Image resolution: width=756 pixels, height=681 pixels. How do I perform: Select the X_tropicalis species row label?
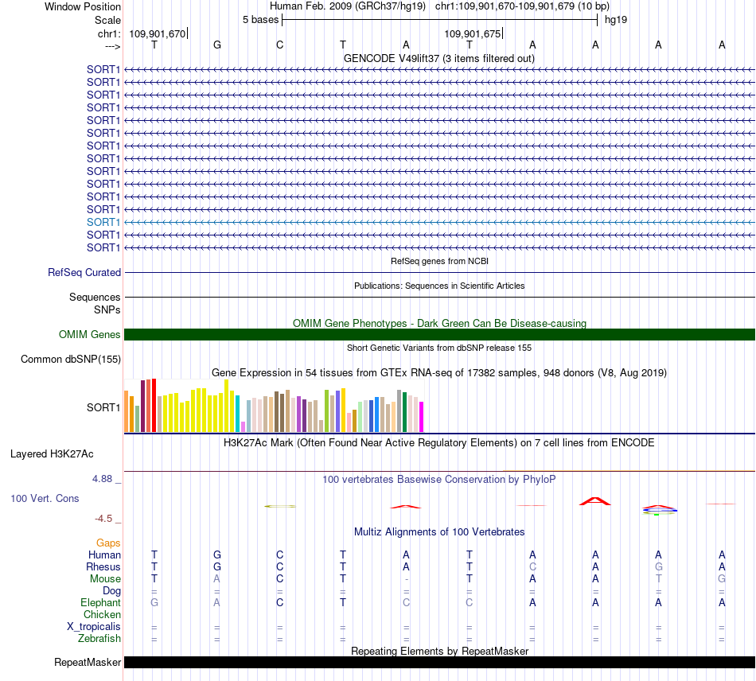click(x=94, y=627)
